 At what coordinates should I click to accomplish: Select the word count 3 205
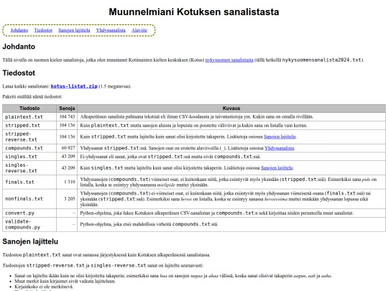pos(70,199)
